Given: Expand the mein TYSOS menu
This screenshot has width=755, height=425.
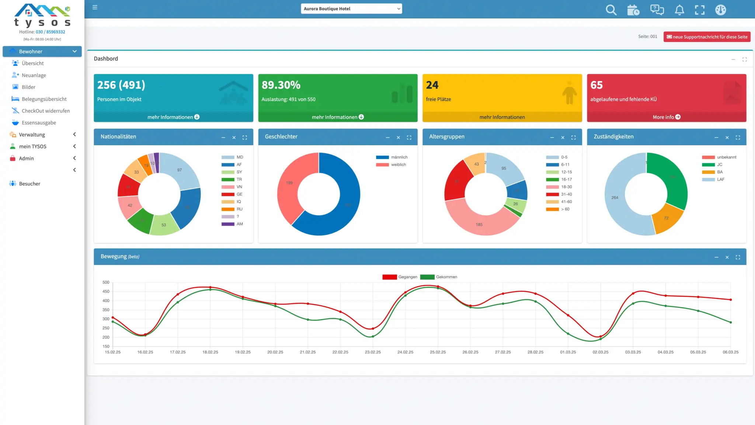Looking at the screenshot, I should (42, 147).
